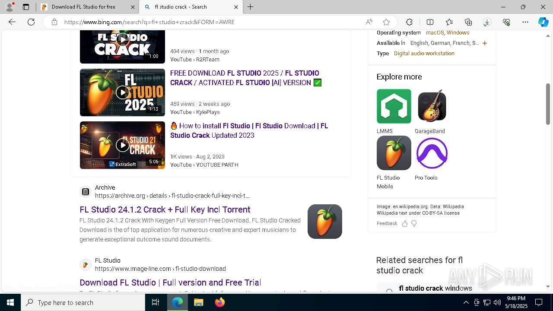Open Split screen icon
Viewport: 553px width, 311px height.
[430, 22]
